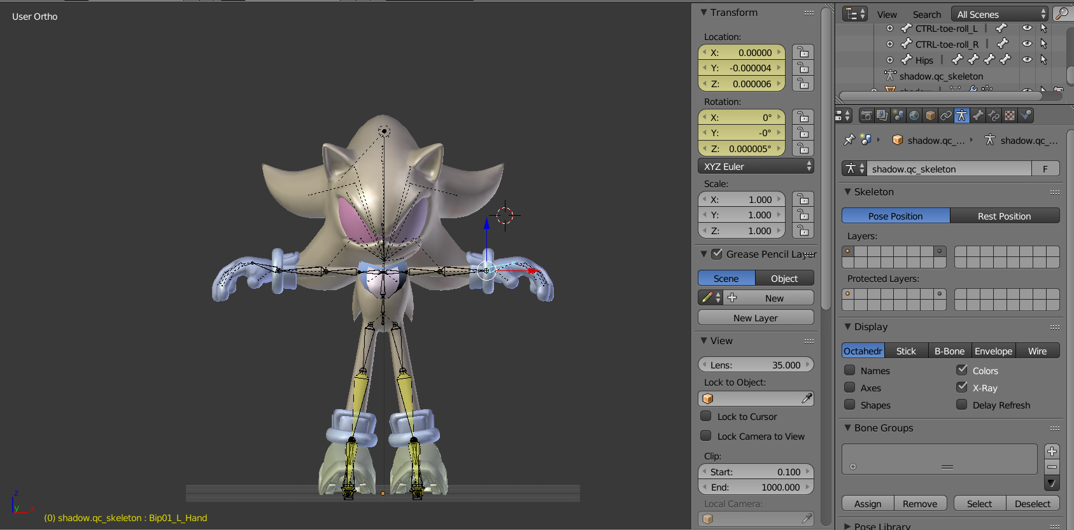Open the Armature Data properties tab
Screen dimensions: 1074x530
(x=962, y=116)
